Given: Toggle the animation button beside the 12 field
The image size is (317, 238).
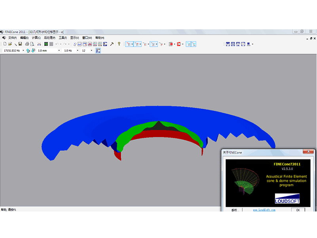Looking at the screenshot, I should point(98,51).
